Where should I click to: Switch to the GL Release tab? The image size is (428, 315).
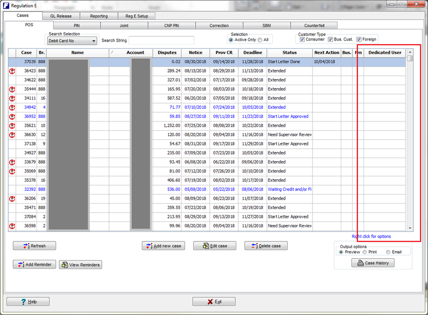tap(60, 16)
